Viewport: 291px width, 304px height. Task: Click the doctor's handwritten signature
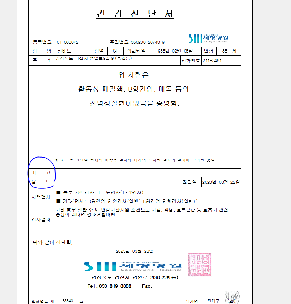[x=232, y=298]
